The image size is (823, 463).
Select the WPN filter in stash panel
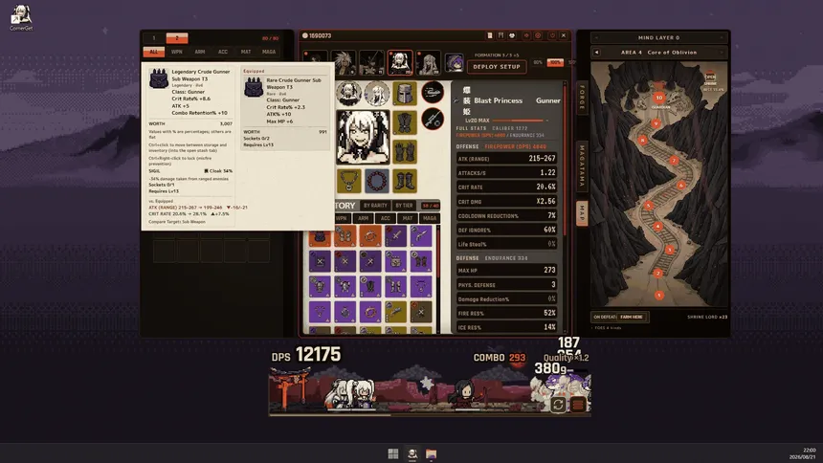click(x=177, y=52)
